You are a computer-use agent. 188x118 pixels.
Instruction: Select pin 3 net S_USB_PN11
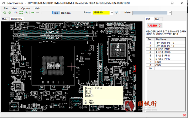(x=166, y=49)
